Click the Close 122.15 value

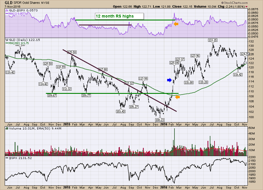click(182, 6)
